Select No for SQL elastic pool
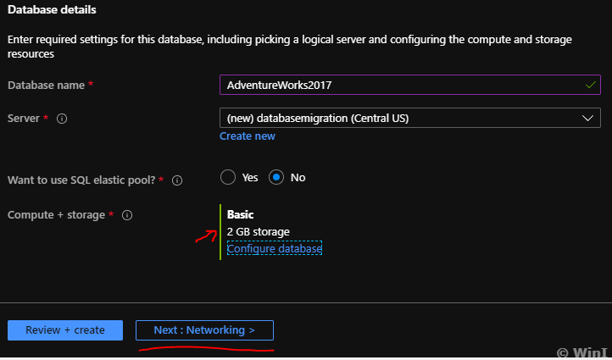 pyautogui.click(x=276, y=178)
